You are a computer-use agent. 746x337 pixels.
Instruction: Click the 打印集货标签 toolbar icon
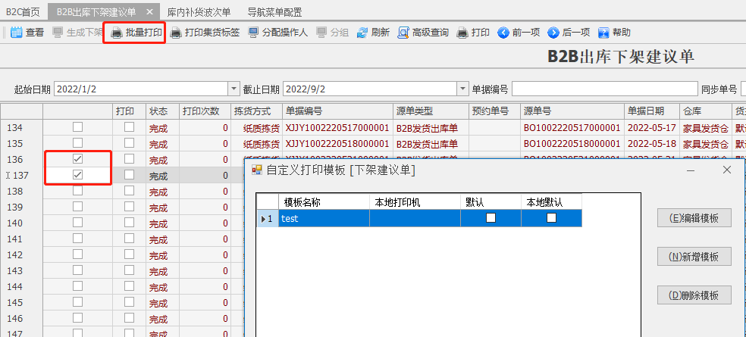coord(176,33)
